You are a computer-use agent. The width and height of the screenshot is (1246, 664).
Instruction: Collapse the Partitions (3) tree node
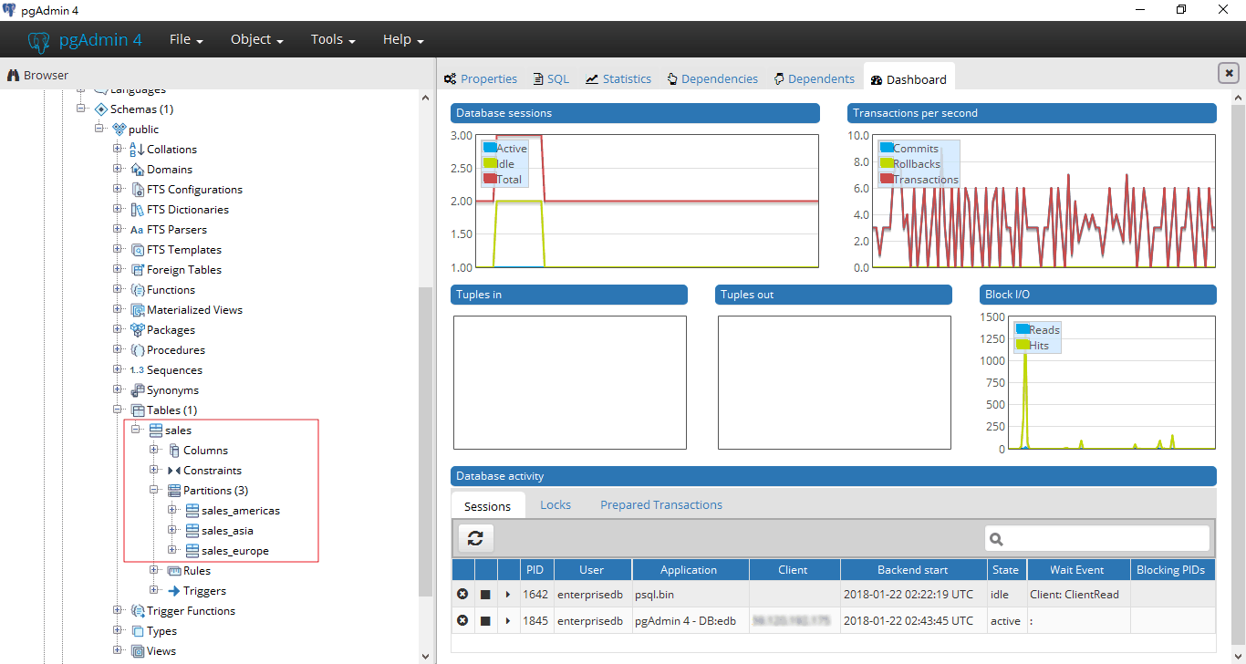point(154,491)
